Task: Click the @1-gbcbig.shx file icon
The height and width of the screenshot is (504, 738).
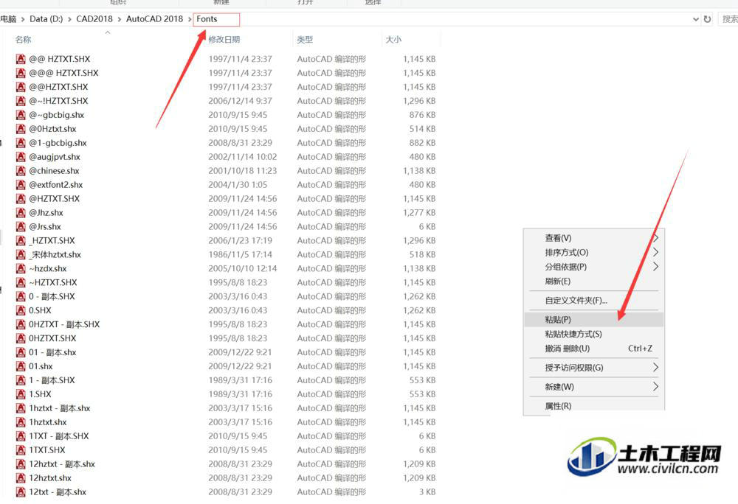Action: 21,143
